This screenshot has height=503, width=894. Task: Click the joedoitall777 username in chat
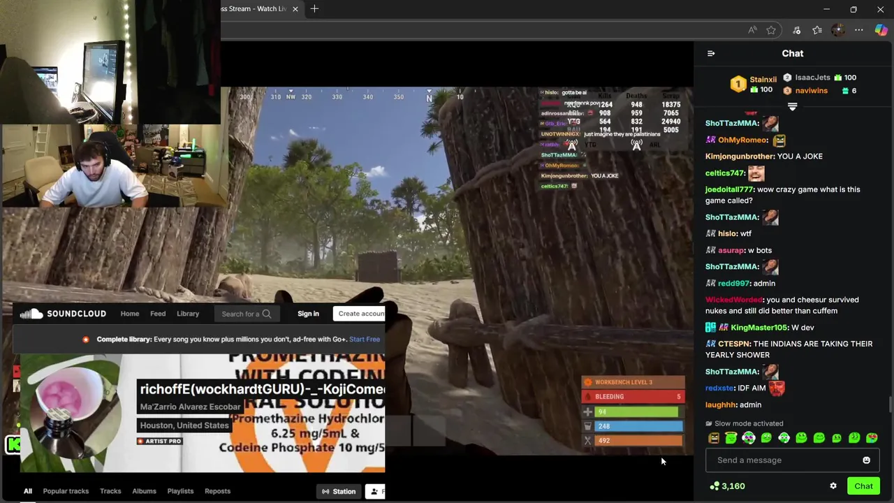pyautogui.click(x=729, y=190)
